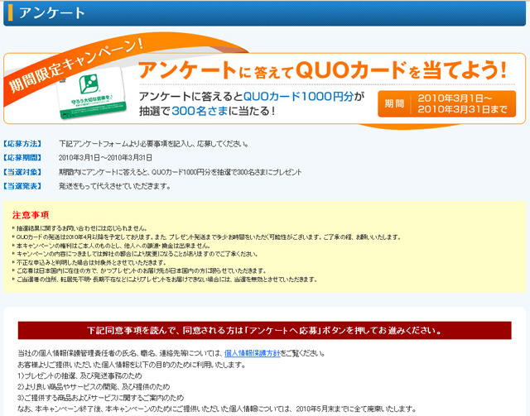Click line 2)より良い商品やサービスの開発
Image resolution: width=530 pixels, height=416 pixels.
tap(94, 386)
